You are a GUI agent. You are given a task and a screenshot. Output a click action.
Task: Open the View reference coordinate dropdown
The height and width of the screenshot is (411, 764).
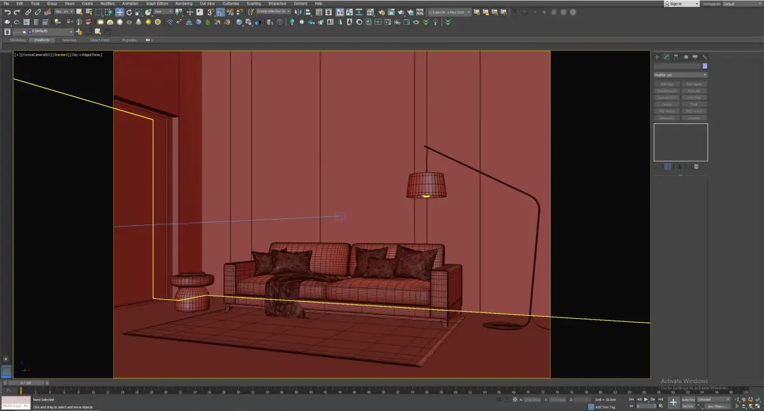point(163,12)
